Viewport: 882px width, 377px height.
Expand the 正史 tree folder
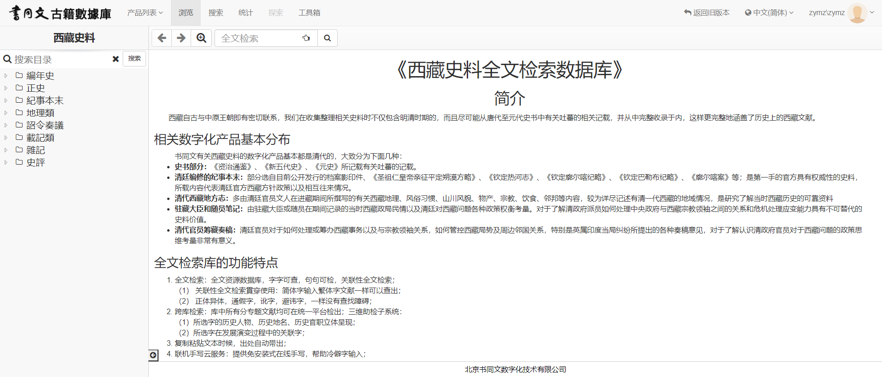tap(6, 88)
